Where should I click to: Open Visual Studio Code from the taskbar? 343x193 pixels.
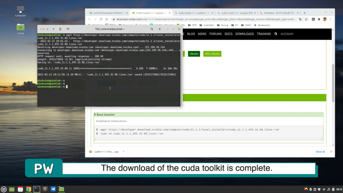(53, 189)
